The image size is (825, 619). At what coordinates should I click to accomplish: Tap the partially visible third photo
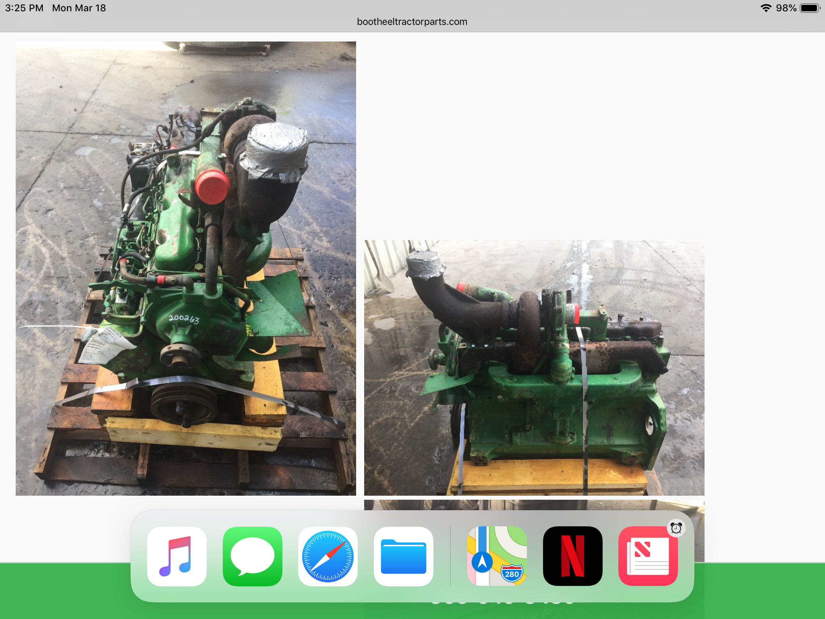point(534,505)
